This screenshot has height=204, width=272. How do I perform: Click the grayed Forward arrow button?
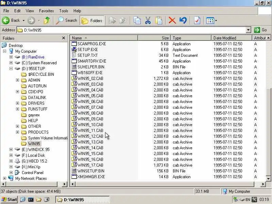pos(31,20)
